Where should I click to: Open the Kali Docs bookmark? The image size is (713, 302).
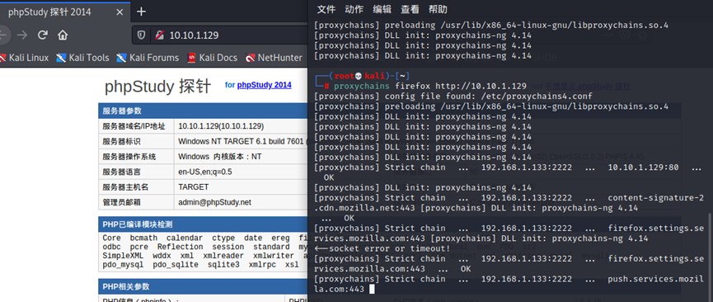212,58
